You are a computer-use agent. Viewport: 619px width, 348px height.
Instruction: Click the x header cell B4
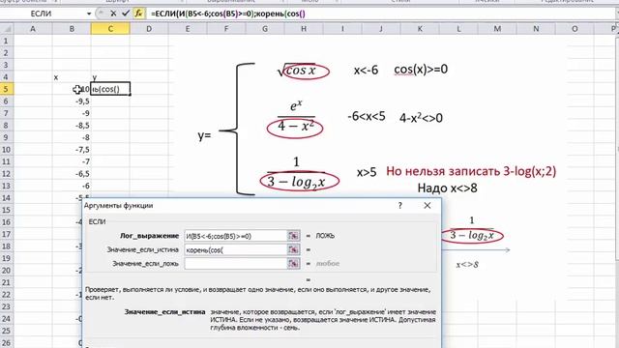72,77
